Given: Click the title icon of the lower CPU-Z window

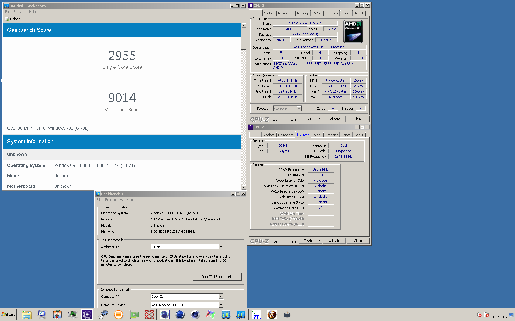Looking at the screenshot, I should coord(251,127).
